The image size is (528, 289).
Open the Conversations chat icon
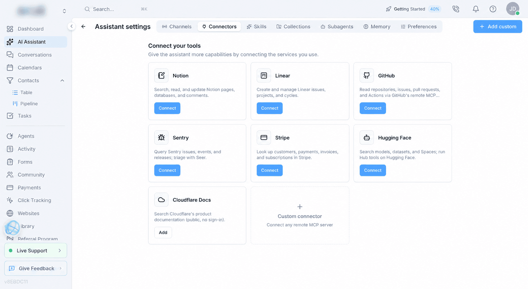(x=10, y=55)
